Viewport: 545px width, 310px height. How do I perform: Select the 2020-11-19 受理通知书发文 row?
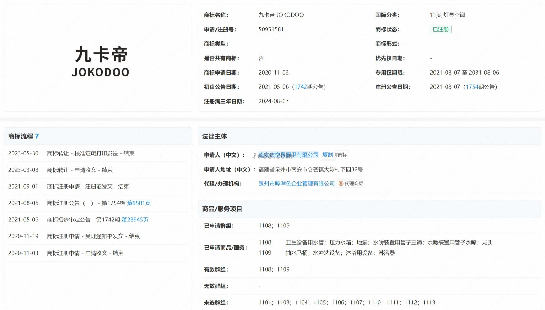(98, 236)
